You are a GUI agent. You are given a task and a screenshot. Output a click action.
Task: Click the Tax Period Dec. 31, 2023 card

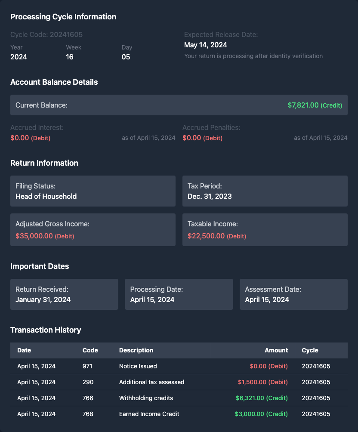[x=265, y=191]
